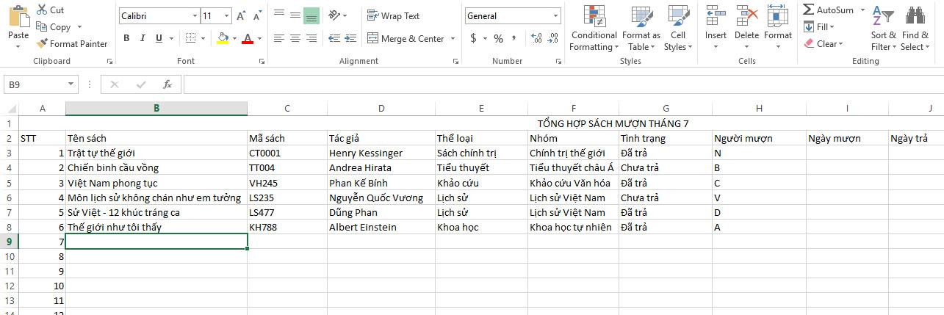Apply Percent Style formatting
The image size is (944, 315).
pyautogui.click(x=499, y=38)
